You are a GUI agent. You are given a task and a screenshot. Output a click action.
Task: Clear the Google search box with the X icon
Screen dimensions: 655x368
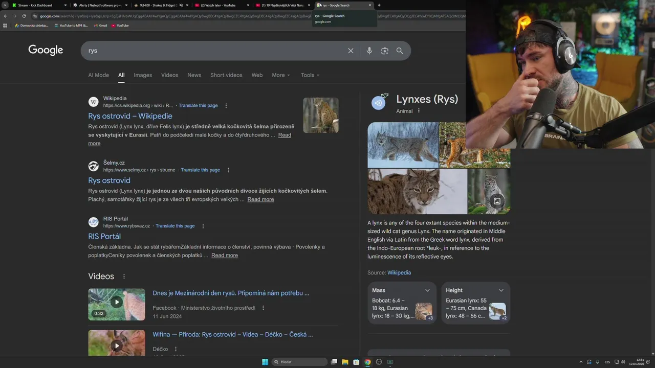[351, 51]
